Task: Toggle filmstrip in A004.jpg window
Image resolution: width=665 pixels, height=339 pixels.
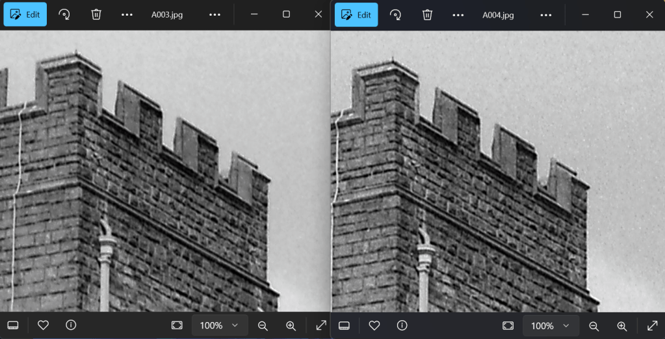Action: pos(345,325)
